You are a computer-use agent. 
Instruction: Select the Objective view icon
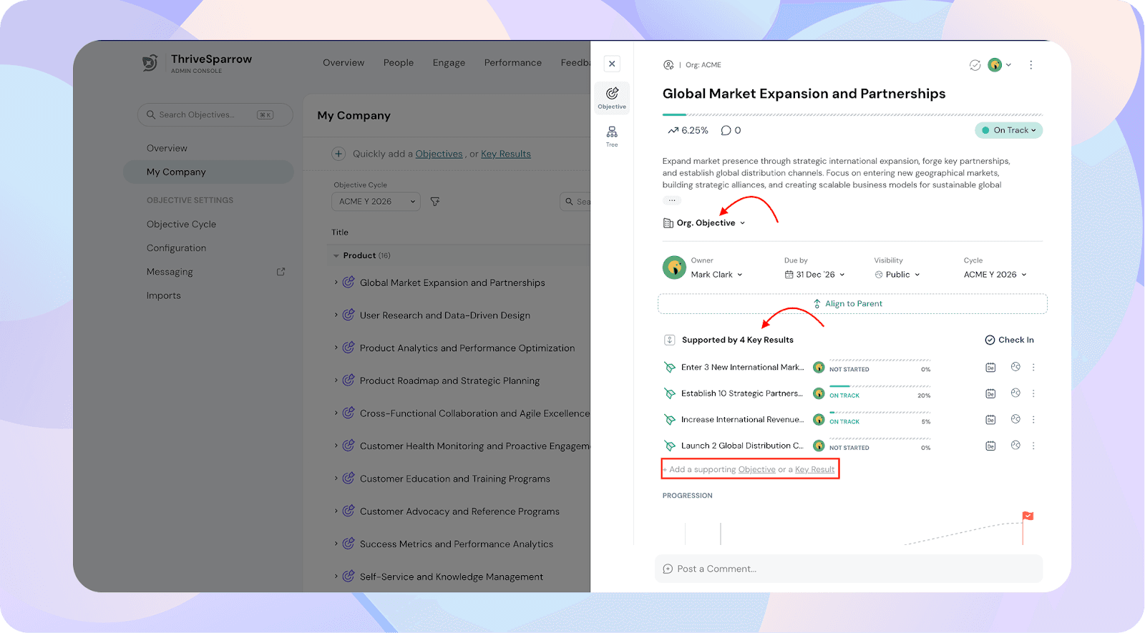click(x=612, y=97)
